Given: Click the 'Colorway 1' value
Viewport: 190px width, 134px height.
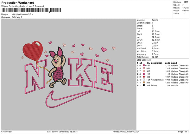Looking at the screenshot, I should 17,17.
